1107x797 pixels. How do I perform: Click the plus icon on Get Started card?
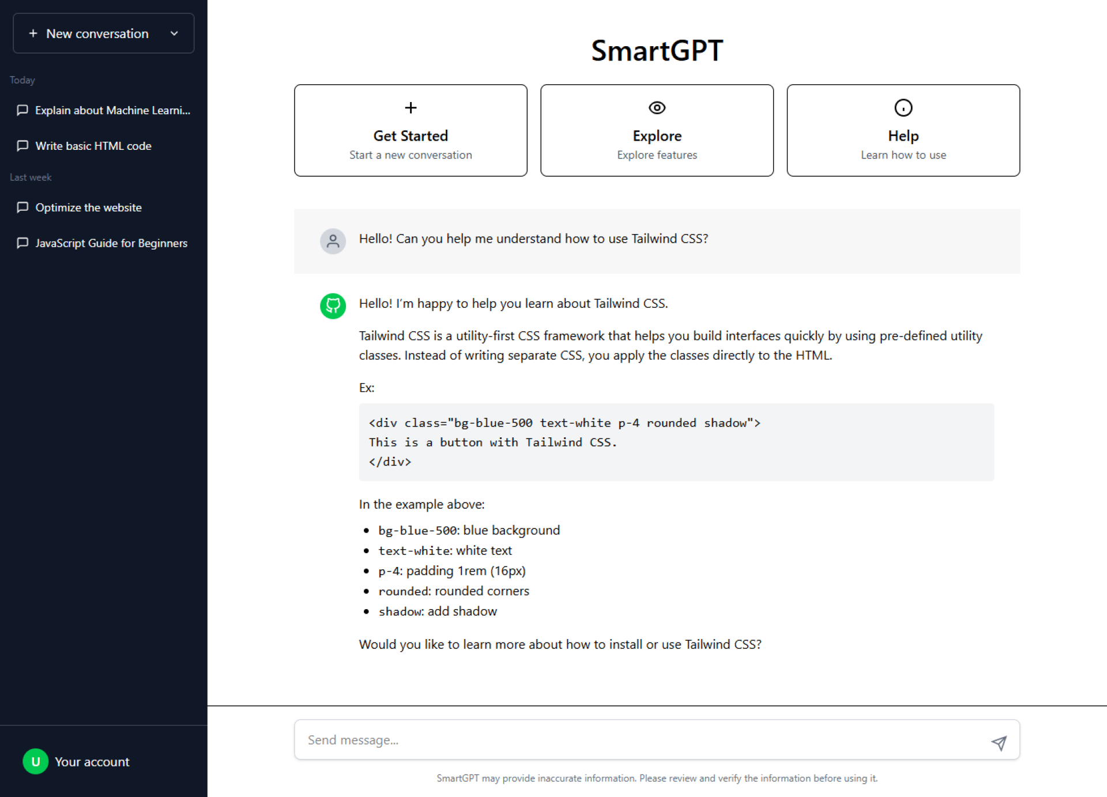point(411,108)
